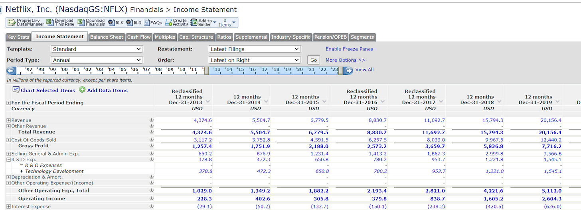Click chart icon beside Chart Selected Items
Viewport: 581px width, 210px height.
pyautogui.click(x=16, y=90)
